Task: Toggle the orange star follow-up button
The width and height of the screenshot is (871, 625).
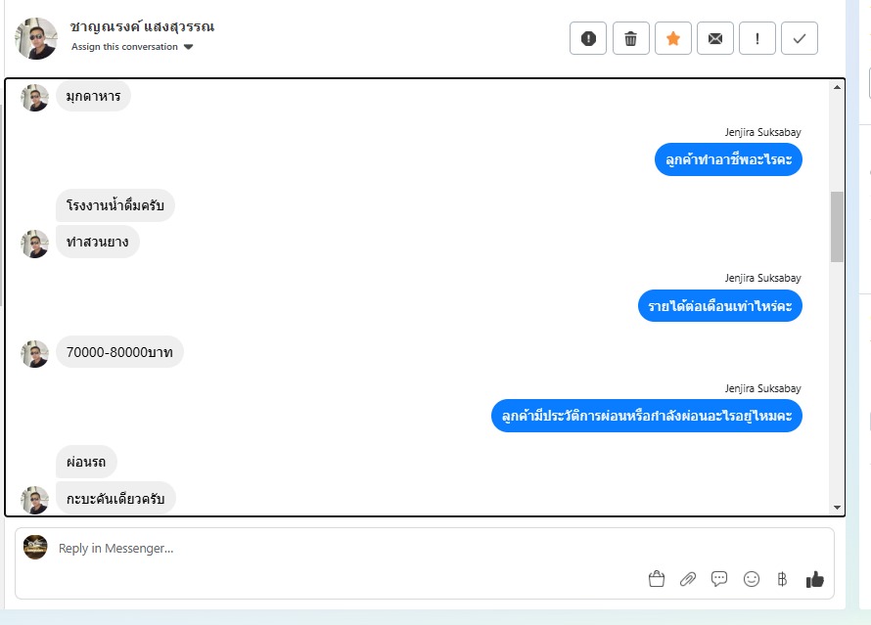Action: click(x=672, y=38)
